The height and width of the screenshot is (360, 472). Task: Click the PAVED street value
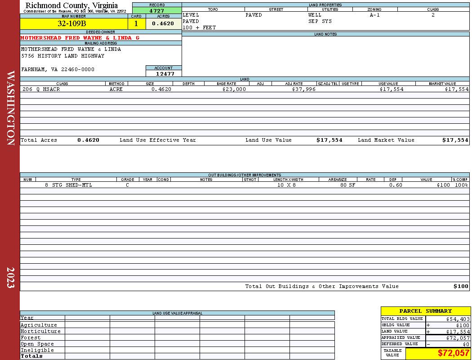click(x=254, y=15)
